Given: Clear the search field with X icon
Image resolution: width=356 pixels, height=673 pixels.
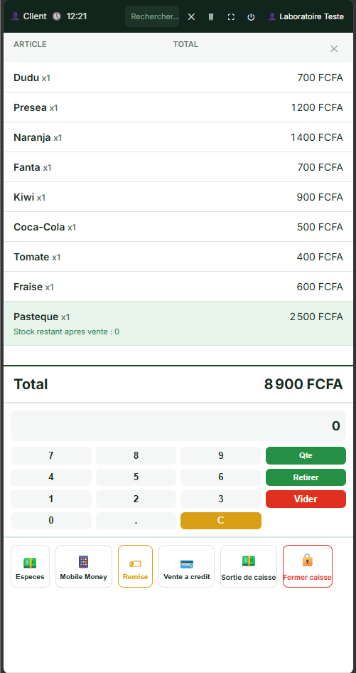Looking at the screenshot, I should (x=191, y=17).
